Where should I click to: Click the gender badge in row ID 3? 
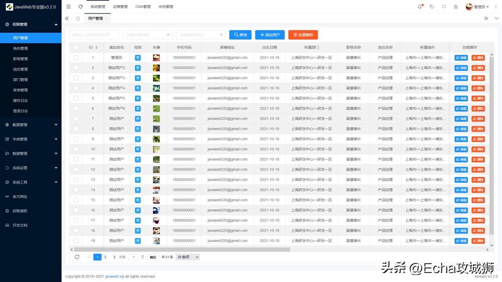click(x=138, y=78)
